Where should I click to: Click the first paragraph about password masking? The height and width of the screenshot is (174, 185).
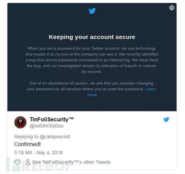[92, 60]
